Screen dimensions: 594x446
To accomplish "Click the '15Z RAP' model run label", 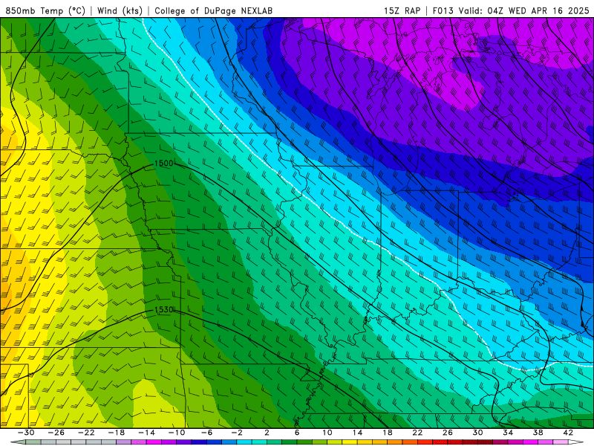I will coord(402,11).
